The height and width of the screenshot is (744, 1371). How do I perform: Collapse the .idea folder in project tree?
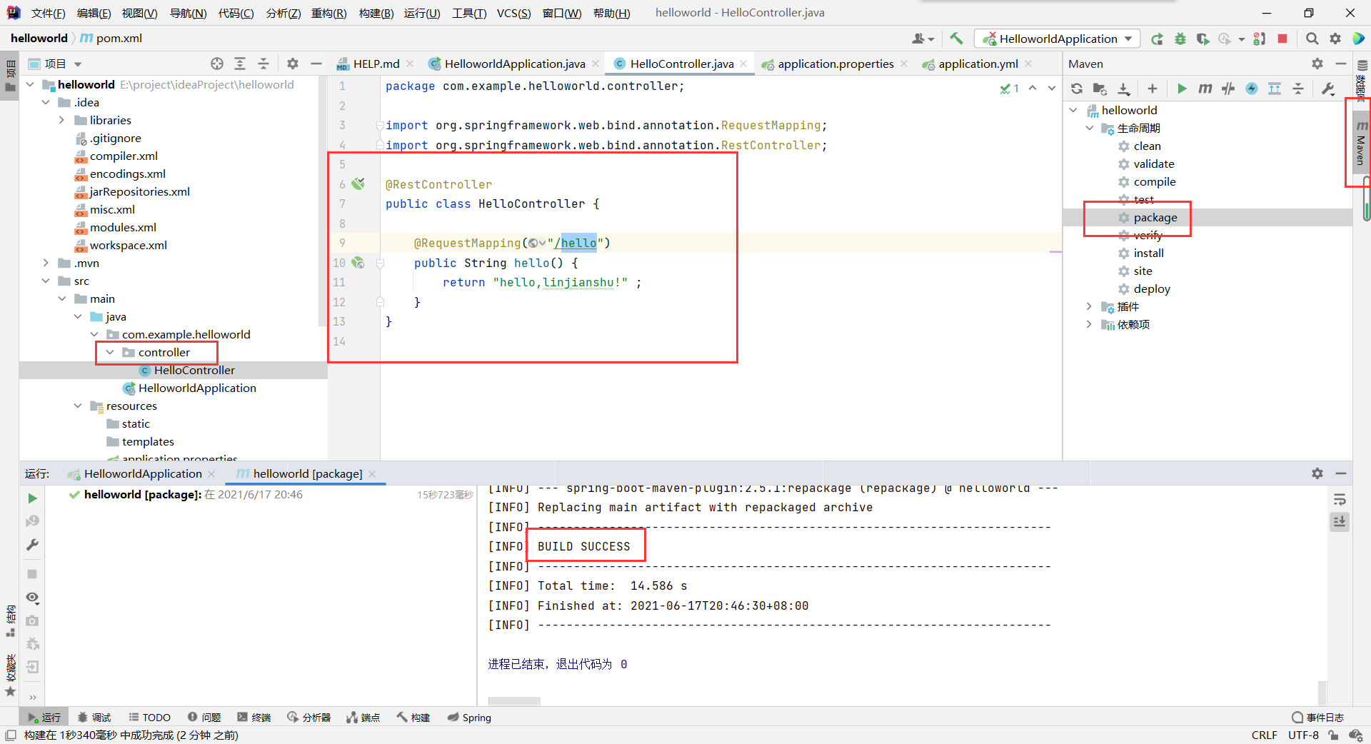click(46, 102)
